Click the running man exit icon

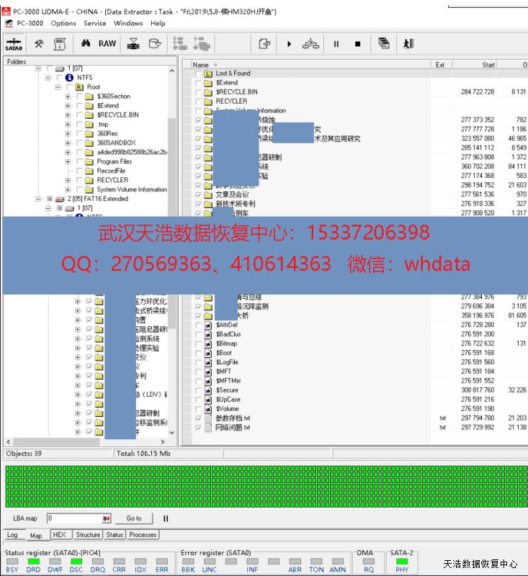[x=408, y=44]
